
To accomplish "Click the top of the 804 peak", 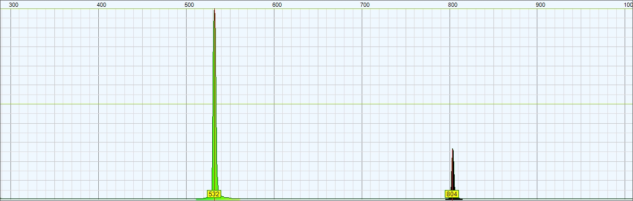I will [x=452, y=150].
